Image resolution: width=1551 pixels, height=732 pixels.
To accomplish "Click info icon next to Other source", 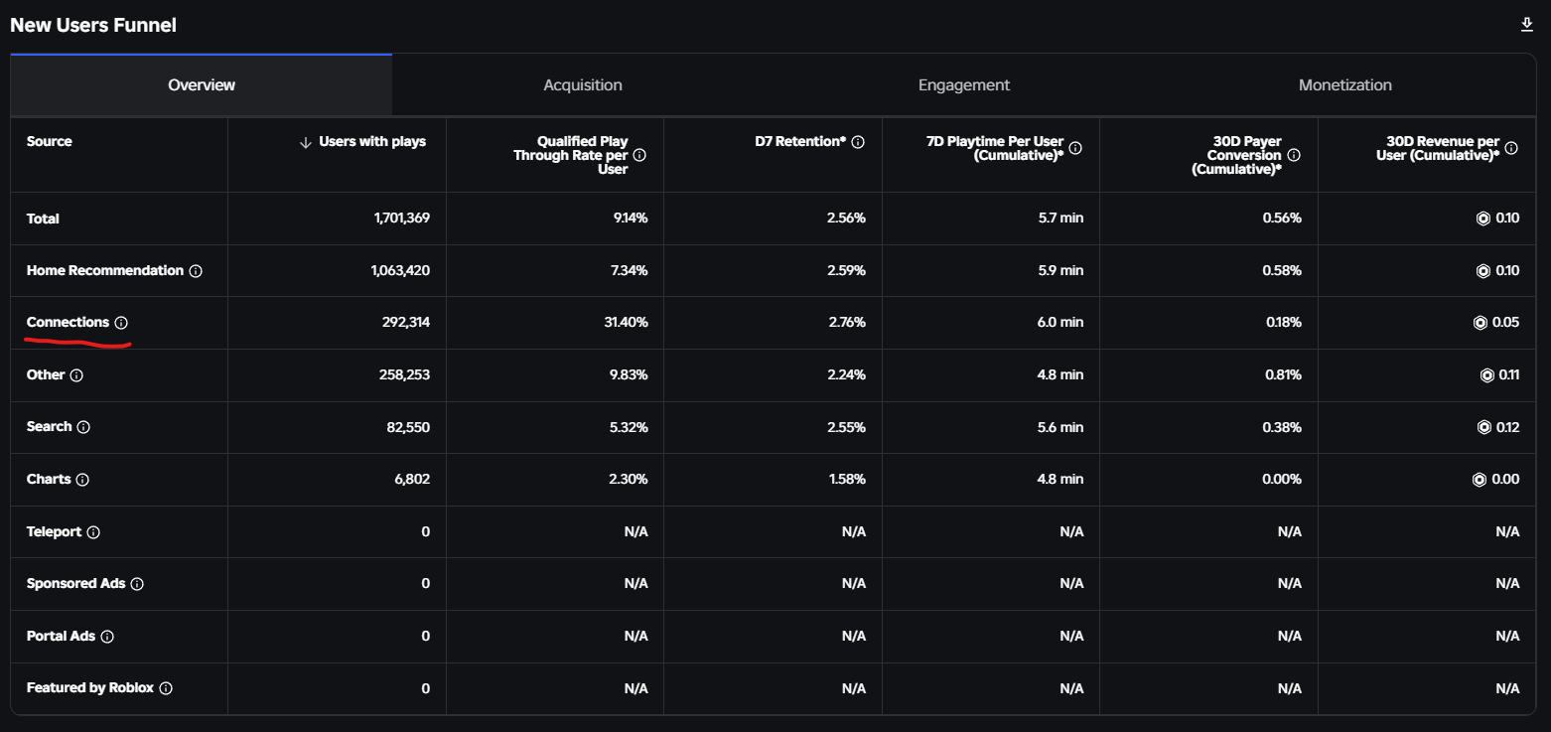I will [76, 375].
